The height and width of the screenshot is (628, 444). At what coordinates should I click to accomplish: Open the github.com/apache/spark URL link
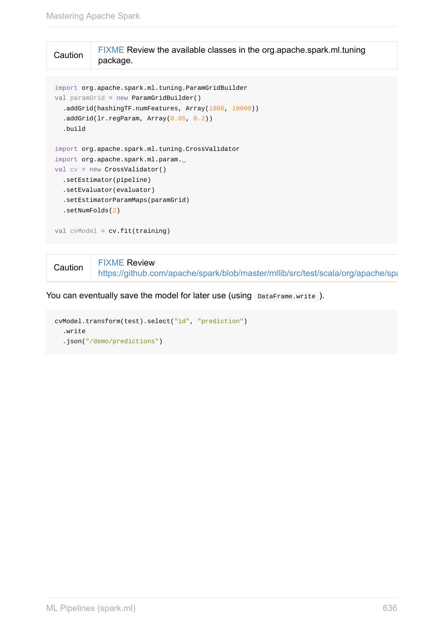[x=247, y=273]
